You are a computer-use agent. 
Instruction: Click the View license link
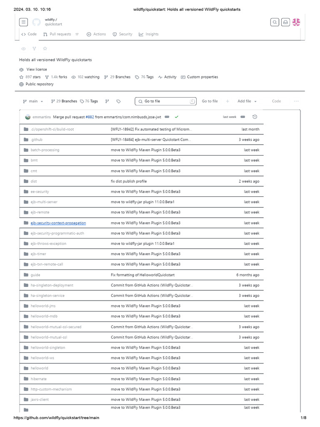tap(37, 70)
